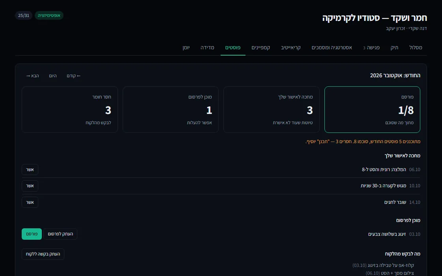The height and width of the screenshot is (276, 442).
Task: Click the post title שובר לחגים
Action: click(x=395, y=202)
